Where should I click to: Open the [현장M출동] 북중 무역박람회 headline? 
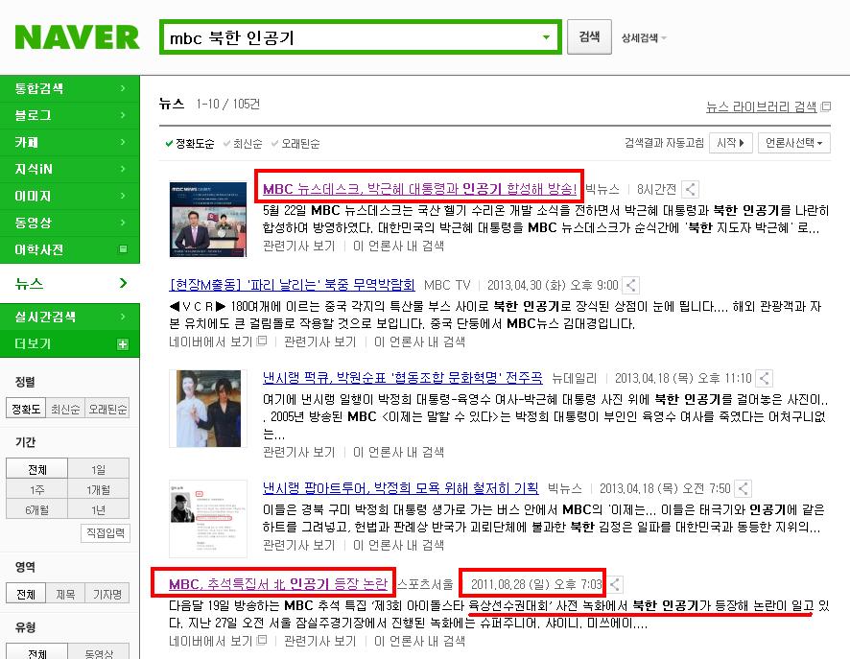tap(293, 285)
